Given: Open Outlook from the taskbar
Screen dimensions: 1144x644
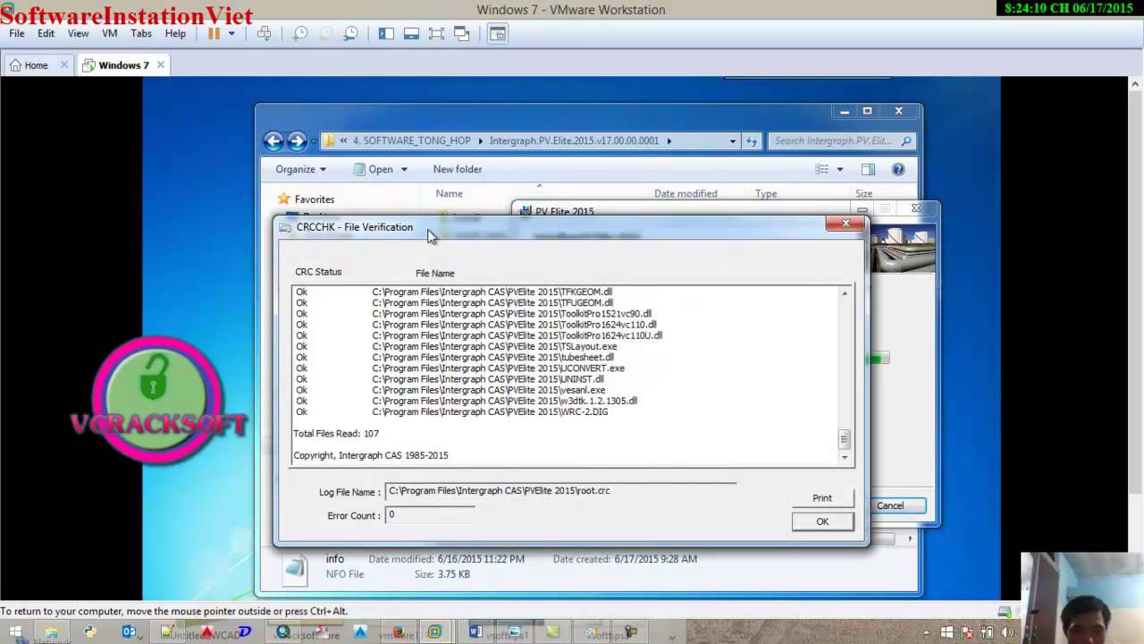Looking at the screenshot, I should tap(128, 631).
